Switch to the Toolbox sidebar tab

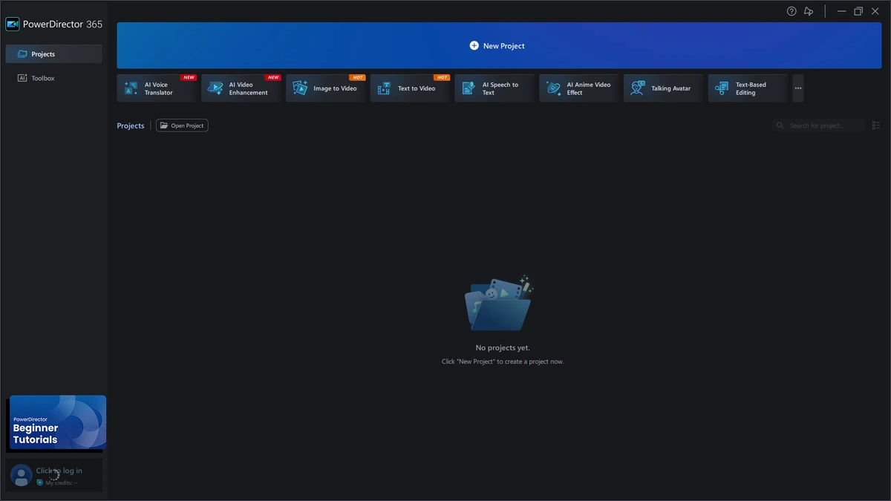(53, 78)
